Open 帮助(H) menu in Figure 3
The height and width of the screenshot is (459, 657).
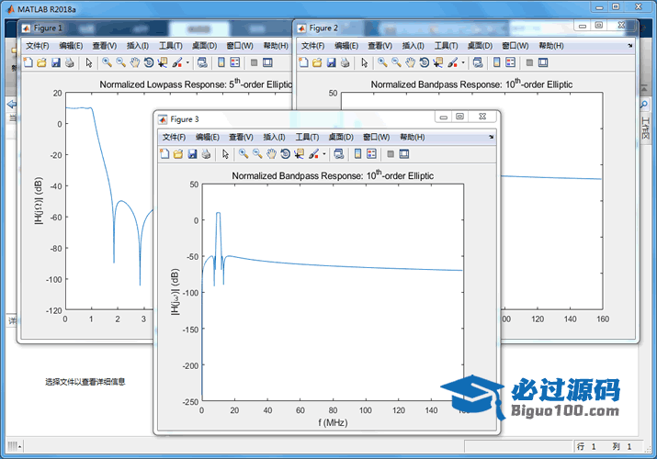click(x=412, y=137)
